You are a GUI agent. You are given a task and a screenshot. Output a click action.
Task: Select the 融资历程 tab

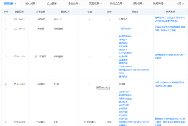click(x=10, y=4)
